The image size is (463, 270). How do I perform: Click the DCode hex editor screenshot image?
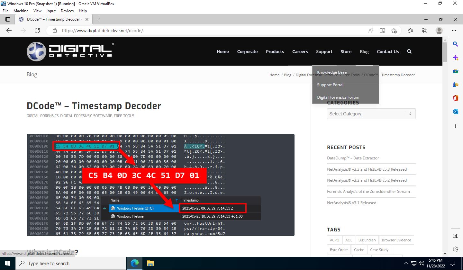(160, 185)
